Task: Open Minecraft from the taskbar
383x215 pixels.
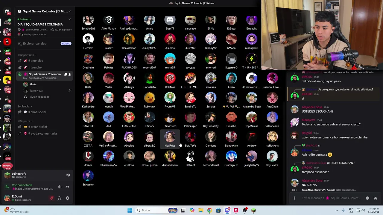Action: tap(253, 210)
